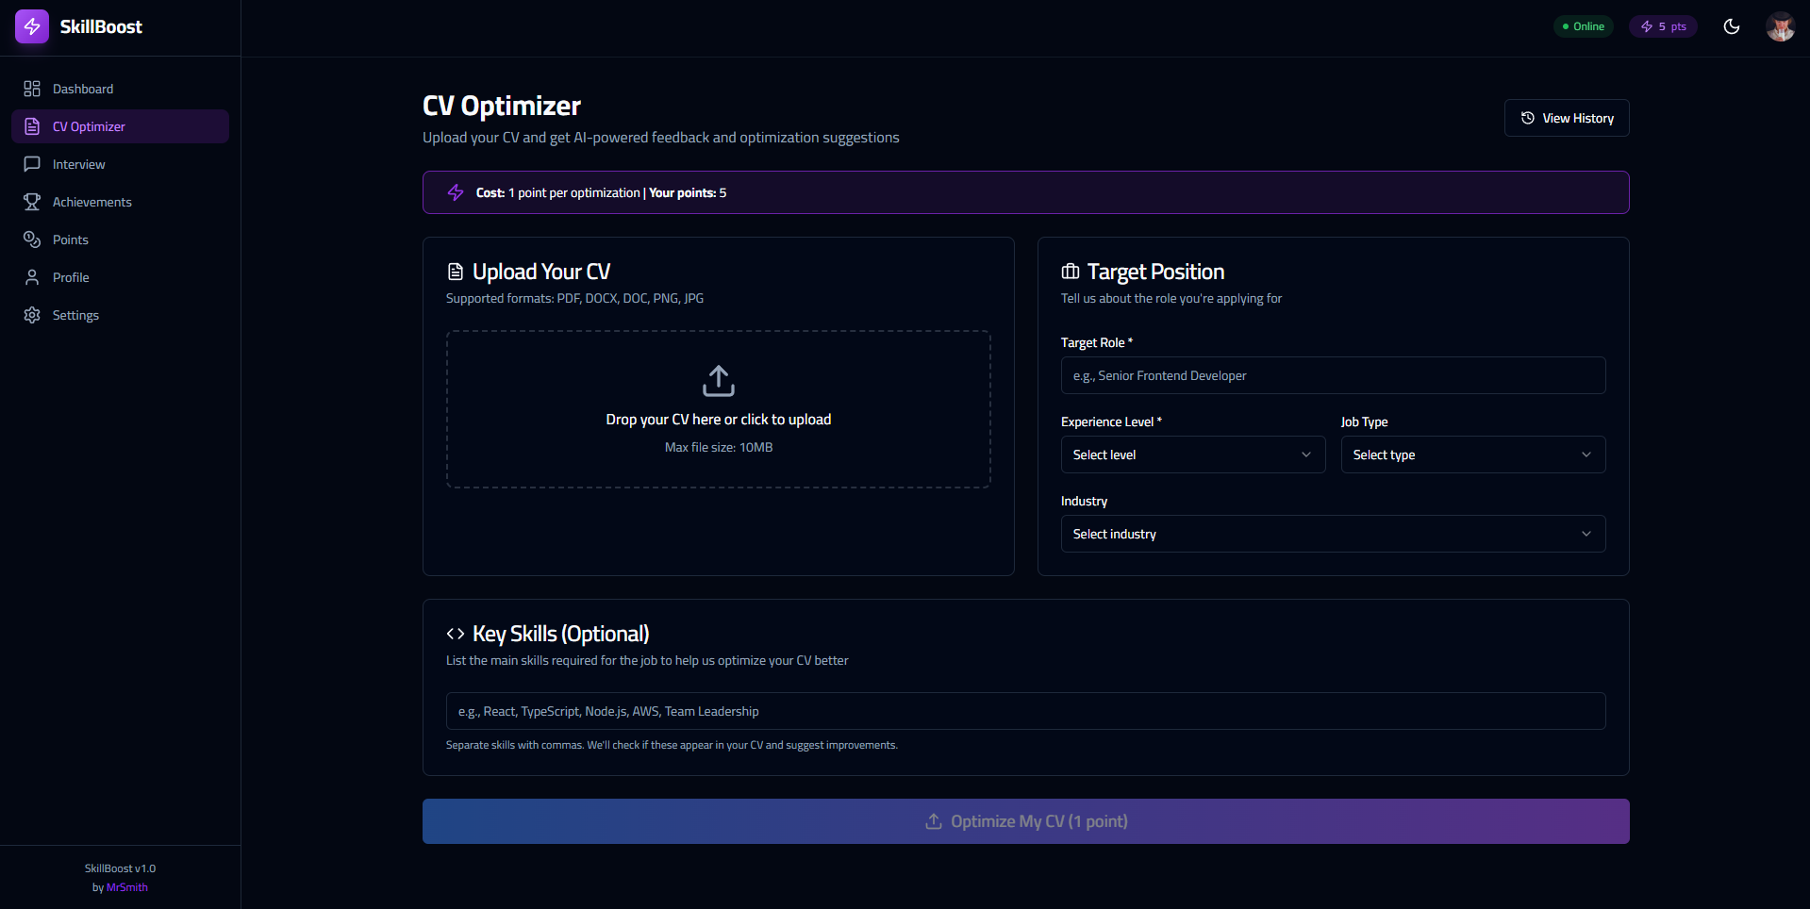This screenshot has height=909, width=1810.
Task: Open Interview via the chat bubble icon
Action: [32, 163]
